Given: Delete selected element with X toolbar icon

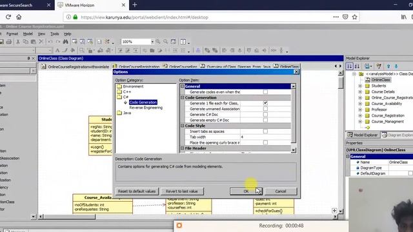Looking at the screenshot, I should (41, 41).
